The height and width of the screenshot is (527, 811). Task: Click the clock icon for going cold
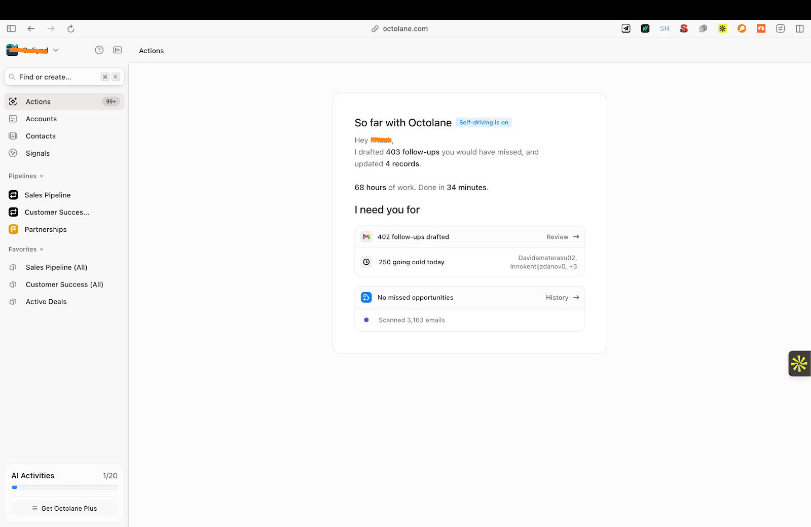[366, 262]
